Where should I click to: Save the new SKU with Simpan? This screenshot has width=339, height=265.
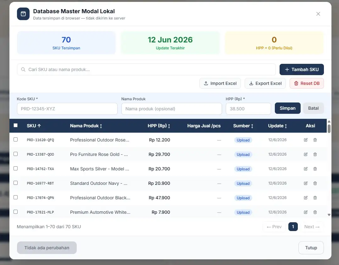click(x=287, y=108)
